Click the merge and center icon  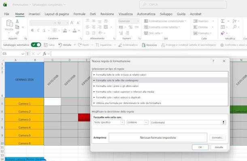click(x=106, y=27)
